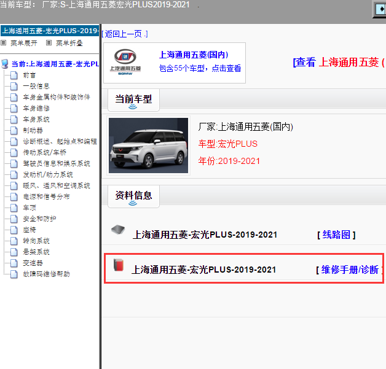Viewport: 386px width, 369px height.
Task: Click the SGMW brand logo
Action: click(x=125, y=62)
